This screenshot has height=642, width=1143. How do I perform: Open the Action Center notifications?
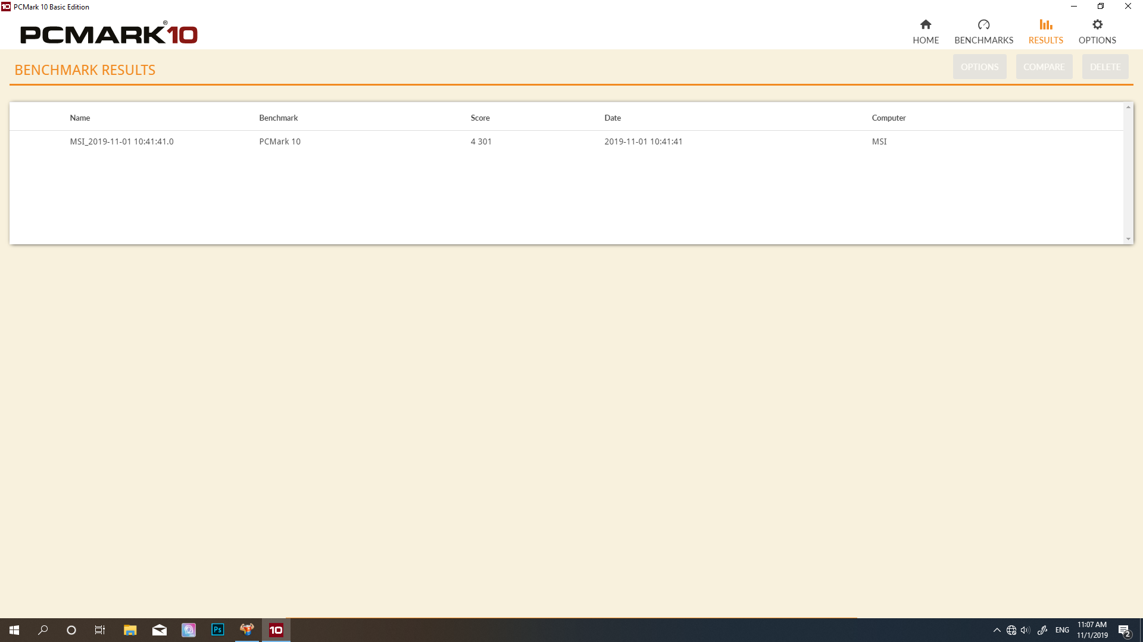coord(1124,630)
